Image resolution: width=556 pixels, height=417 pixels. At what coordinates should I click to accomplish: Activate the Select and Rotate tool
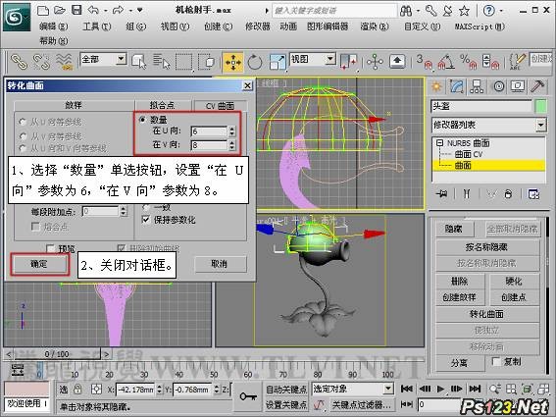click(255, 62)
